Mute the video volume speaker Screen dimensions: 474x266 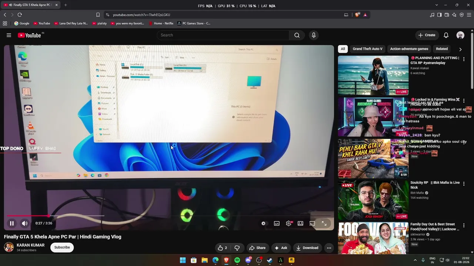click(24, 223)
